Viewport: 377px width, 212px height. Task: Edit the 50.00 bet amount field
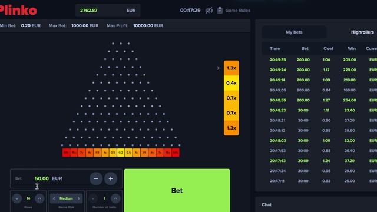tap(42, 178)
